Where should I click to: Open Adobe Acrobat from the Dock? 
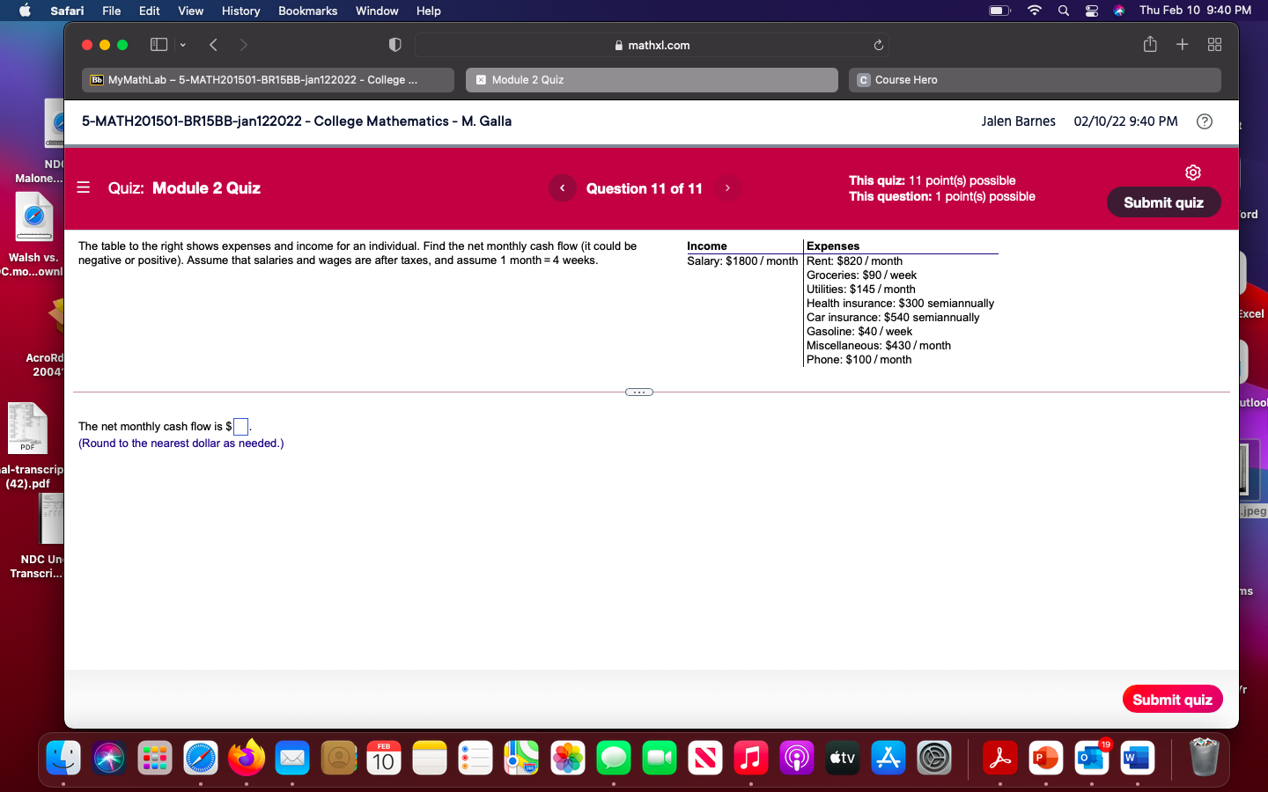tap(1000, 757)
